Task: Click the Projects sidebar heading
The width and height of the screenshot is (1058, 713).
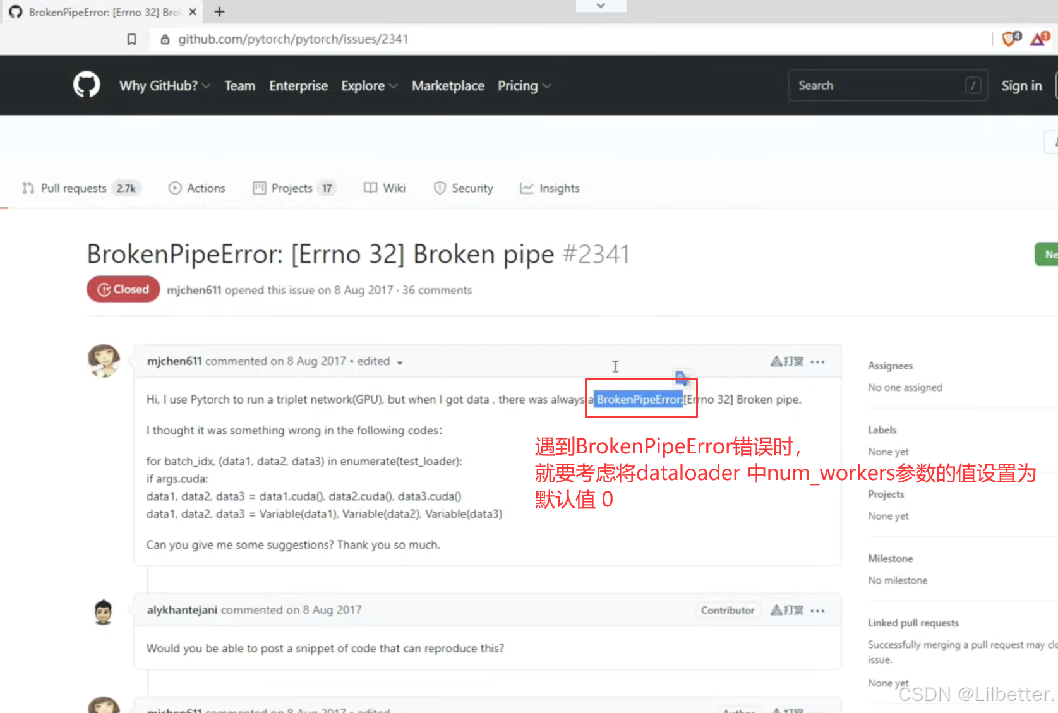Action: click(886, 494)
